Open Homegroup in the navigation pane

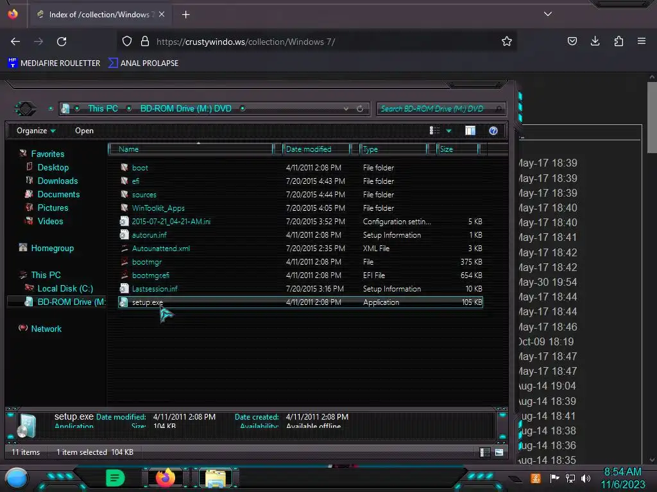(52, 248)
